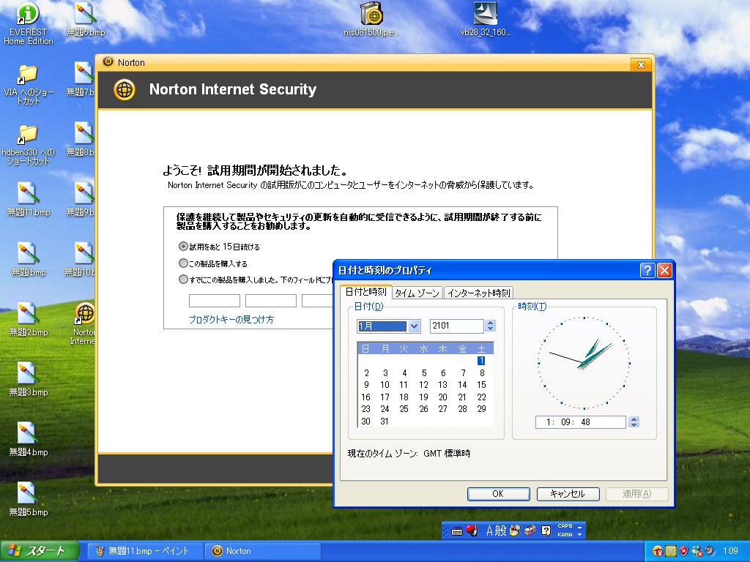Open the プロダクトキーの見つけ方 link
Screen dimensions: 750x562
[231, 320]
